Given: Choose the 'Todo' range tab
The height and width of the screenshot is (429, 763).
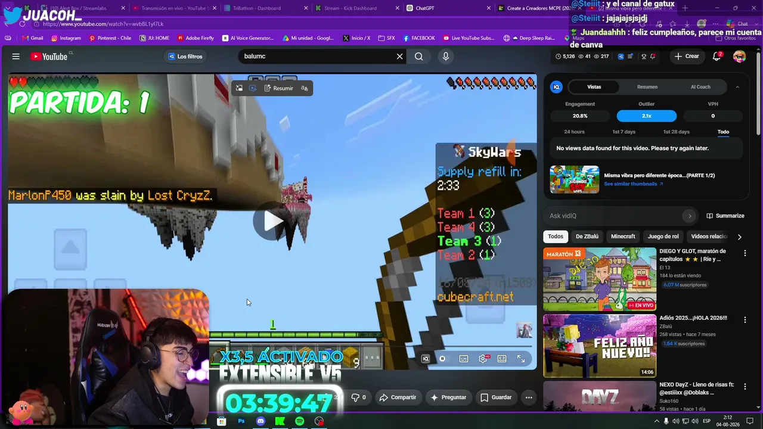Looking at the screenshot, I should tap(723, 132).
